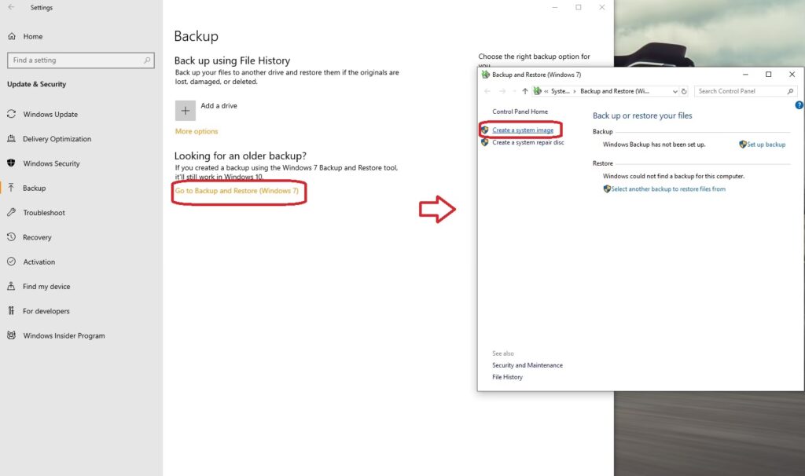Viewport: 805px width, 476px height.
Task: Click the Add a drive plus icon
Action: coord(186,111)
